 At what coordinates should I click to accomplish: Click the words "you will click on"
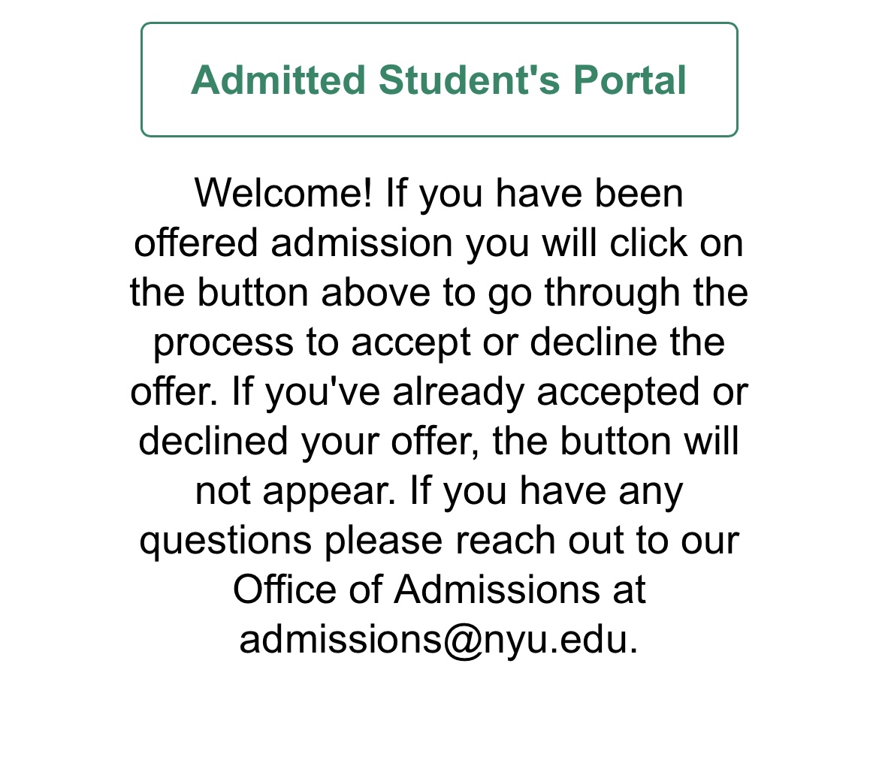click(x=604, y=243)
